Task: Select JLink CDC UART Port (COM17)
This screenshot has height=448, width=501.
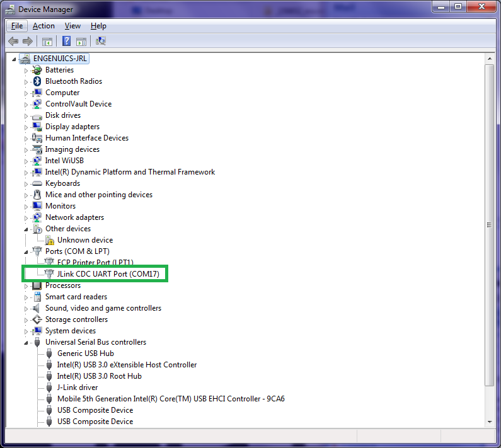Action: coord(108,274)
